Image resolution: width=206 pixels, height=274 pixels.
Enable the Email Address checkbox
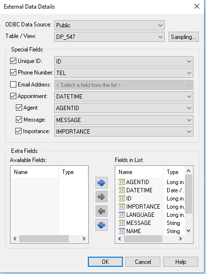click(x=13, y=85)
